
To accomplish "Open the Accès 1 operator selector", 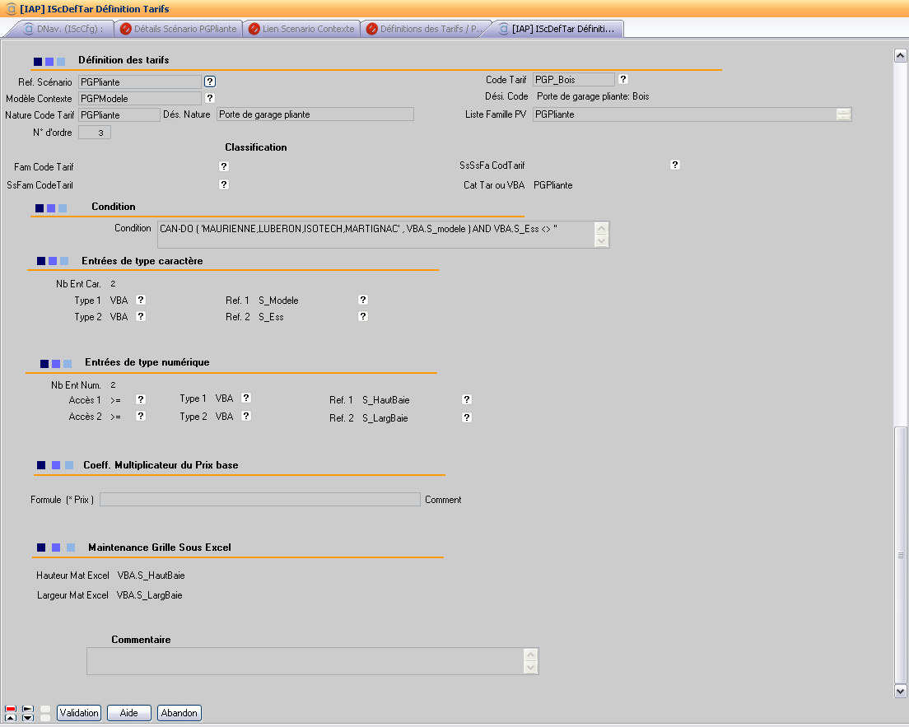I will coord(140,399).
